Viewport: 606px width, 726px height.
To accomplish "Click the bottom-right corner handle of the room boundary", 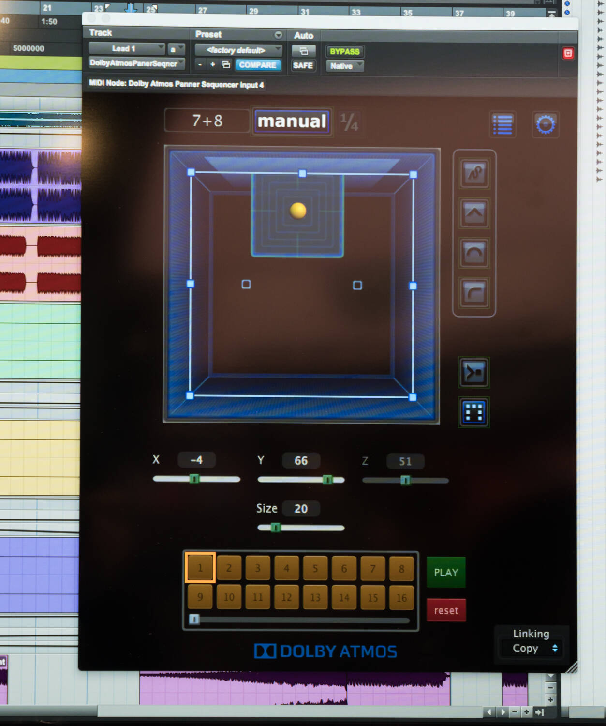I will click(413, 397).
